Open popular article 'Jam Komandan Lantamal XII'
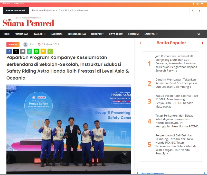 (x=176, y=63)
